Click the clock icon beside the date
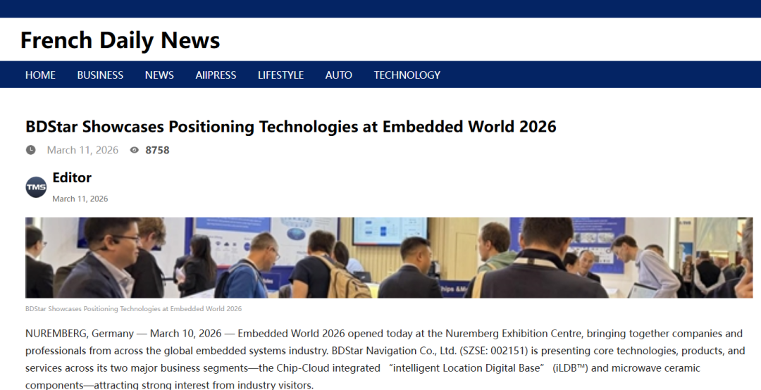The width and height of the screenshot is (761, 390). pyautogui.click(x=31, y=150)
